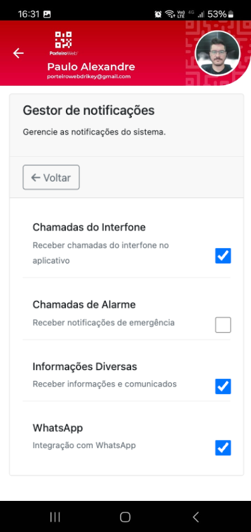Image resolution: width=251 pixels, height=532 pixels.
Task: Tap the Android home button icon
Action: (125, 517)
